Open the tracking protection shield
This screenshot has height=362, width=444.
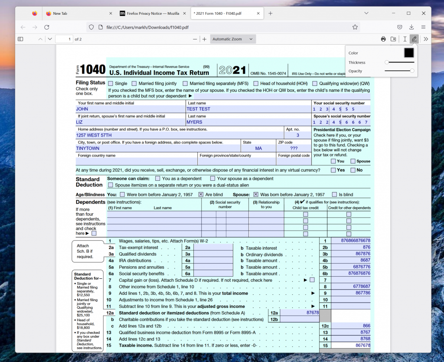tap(91, 27)
